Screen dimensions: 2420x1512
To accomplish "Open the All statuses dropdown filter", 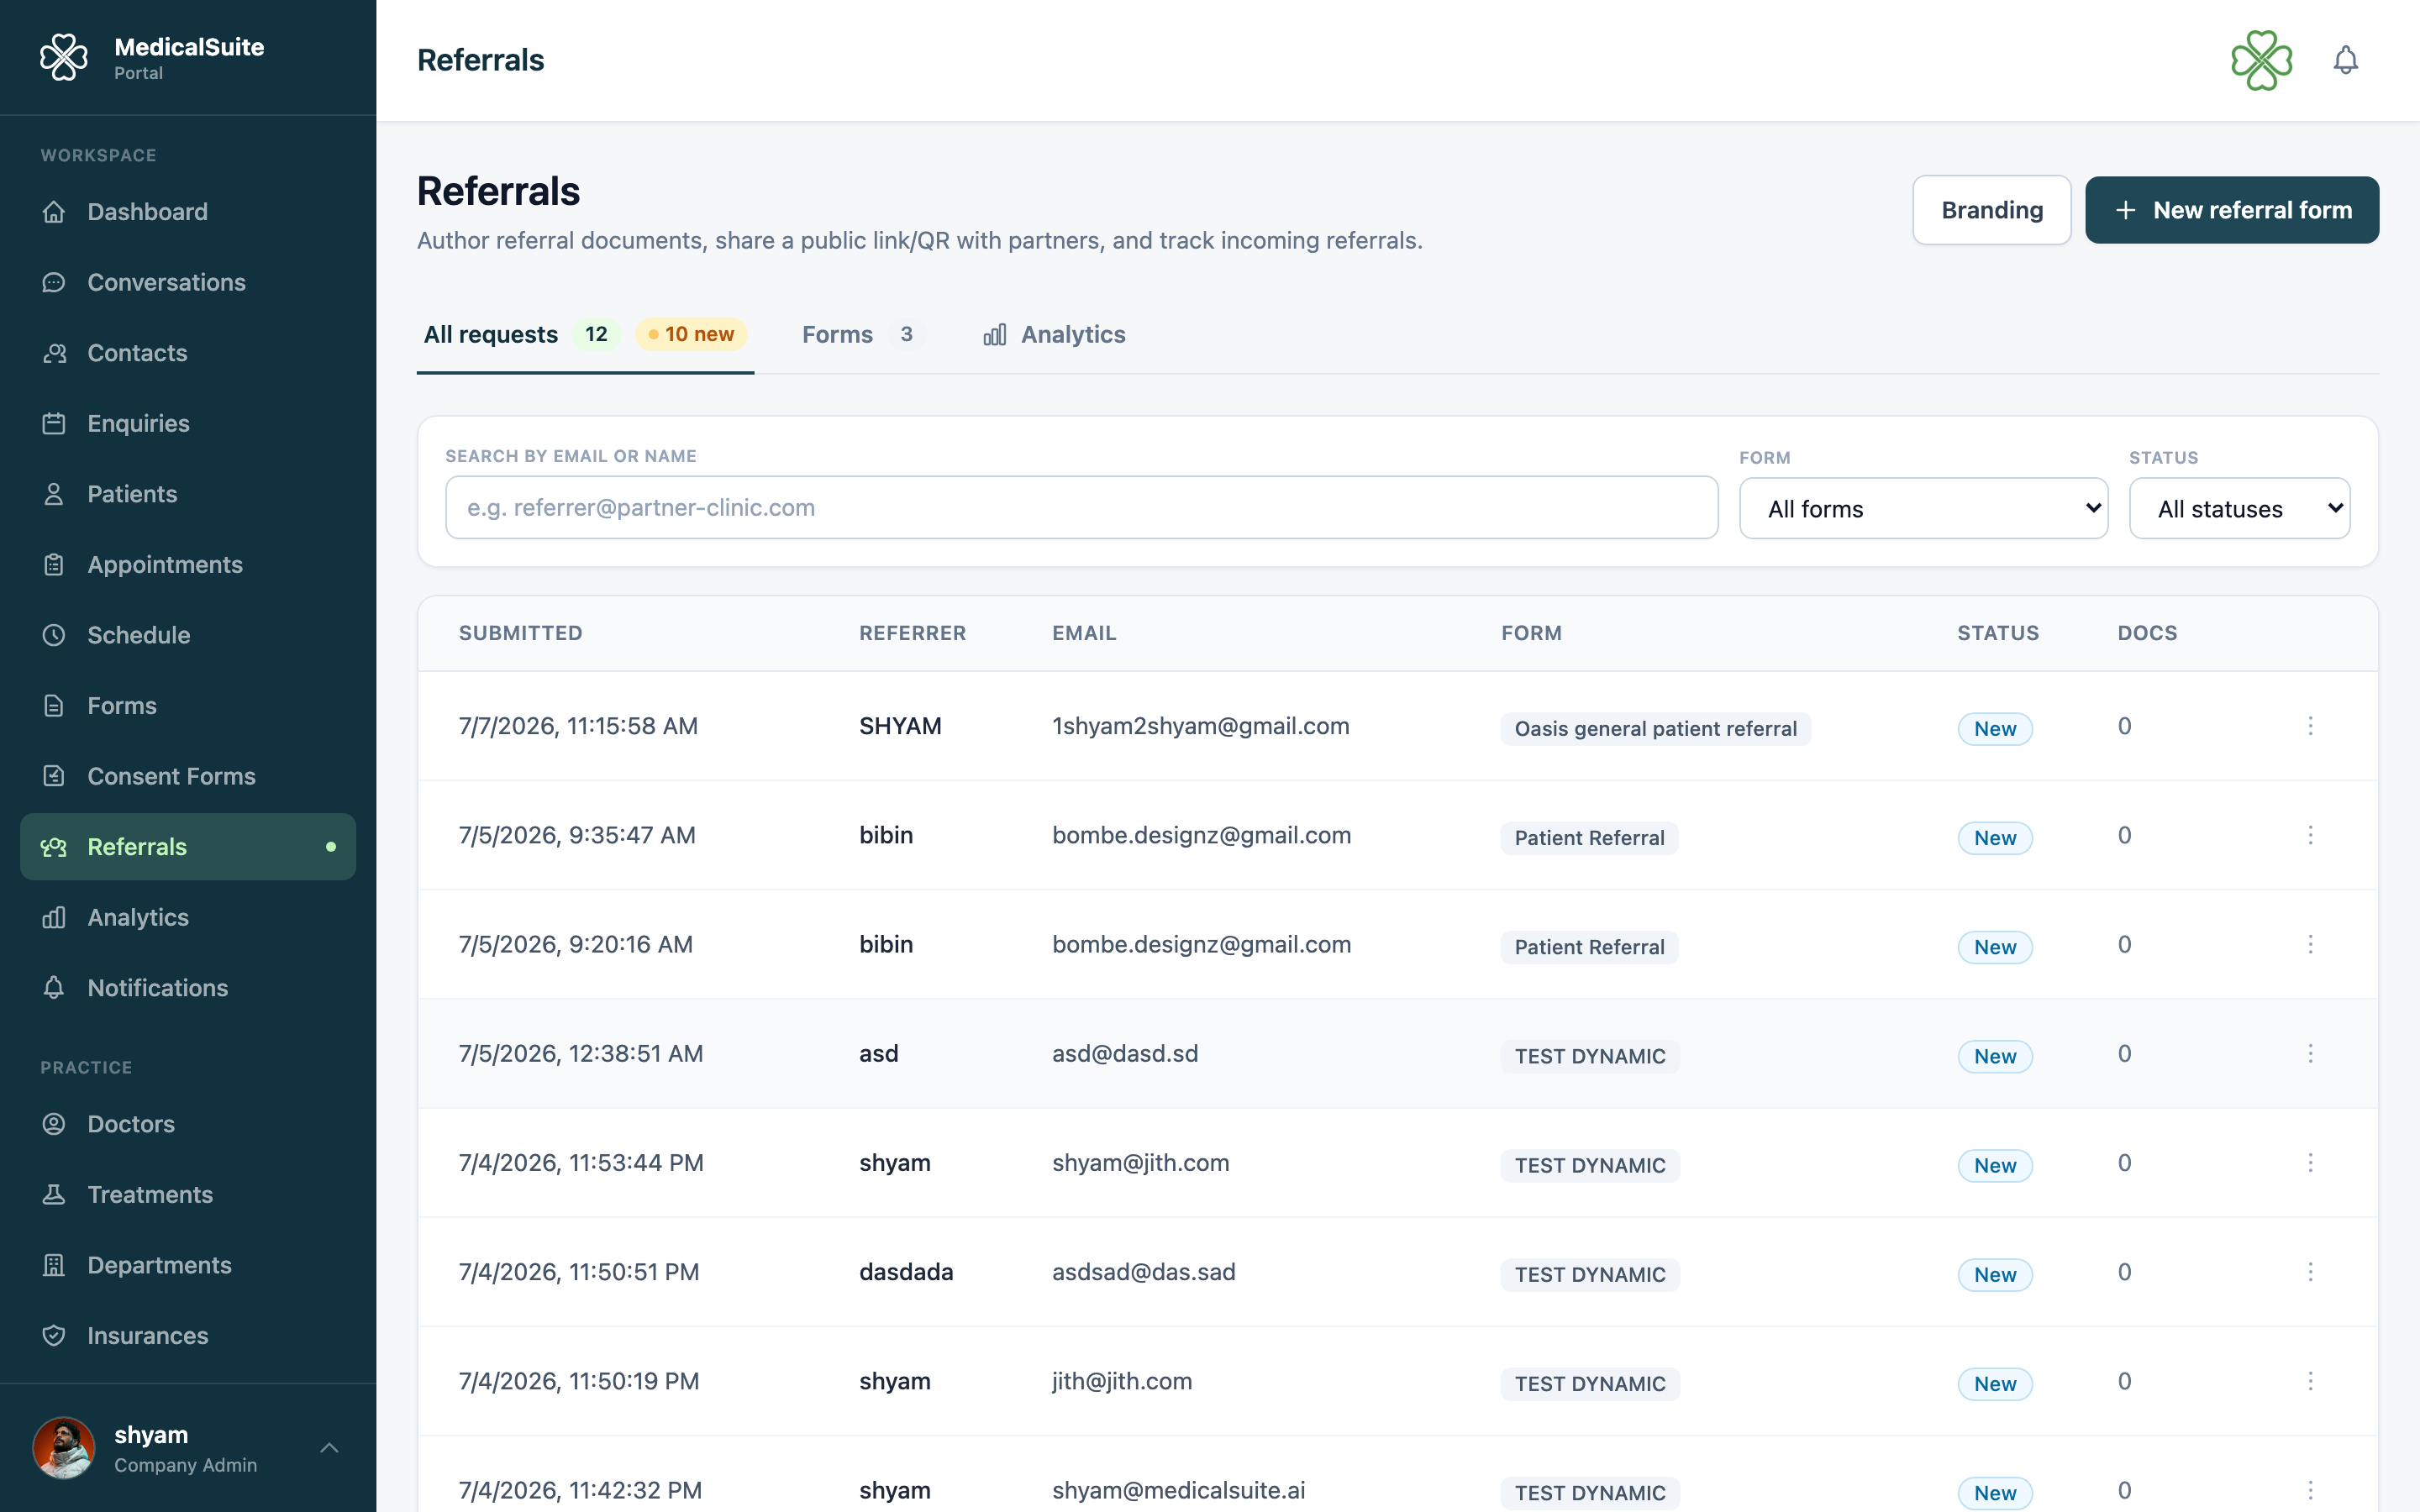I will (2239, 508).
